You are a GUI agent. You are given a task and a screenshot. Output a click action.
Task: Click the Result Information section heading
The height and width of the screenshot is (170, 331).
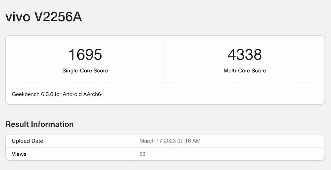click(x=39, y=124)
